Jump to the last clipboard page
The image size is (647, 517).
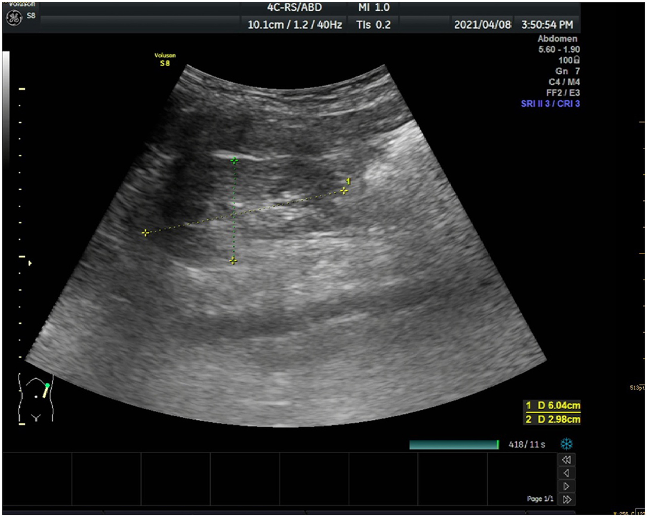click(x=566, y=499)
